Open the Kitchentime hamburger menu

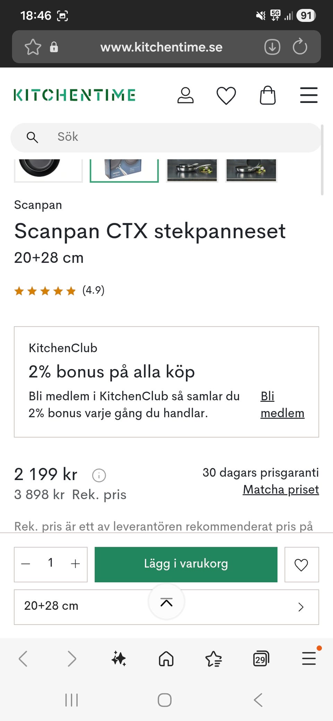point(309,95)
